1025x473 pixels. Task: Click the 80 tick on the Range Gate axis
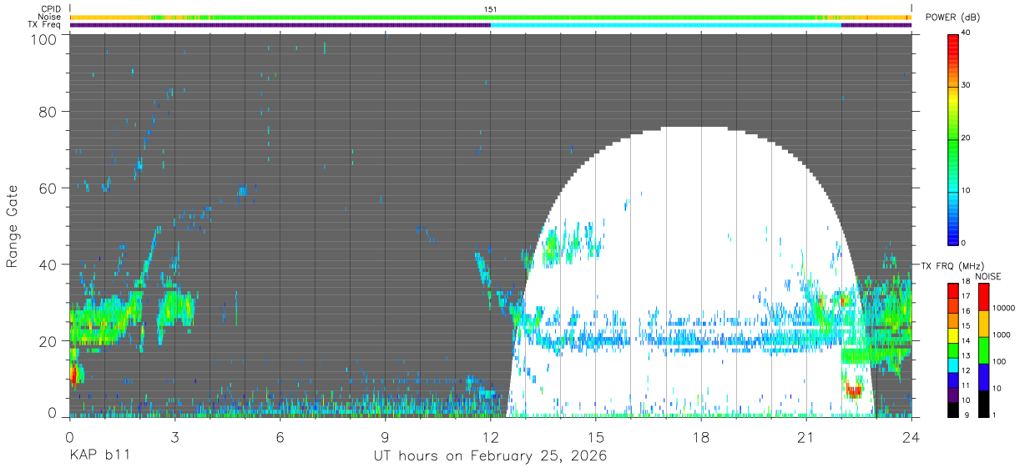[x=48, y=112]
